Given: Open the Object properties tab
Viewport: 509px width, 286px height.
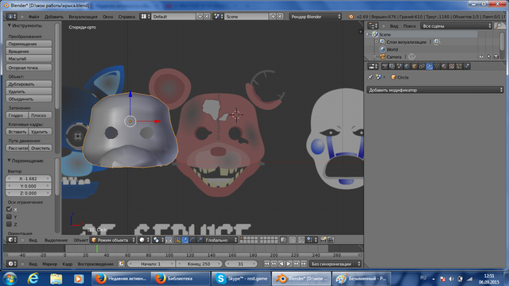Looking at the screenshot, I should pyautogui.click(x=414, y=67).
